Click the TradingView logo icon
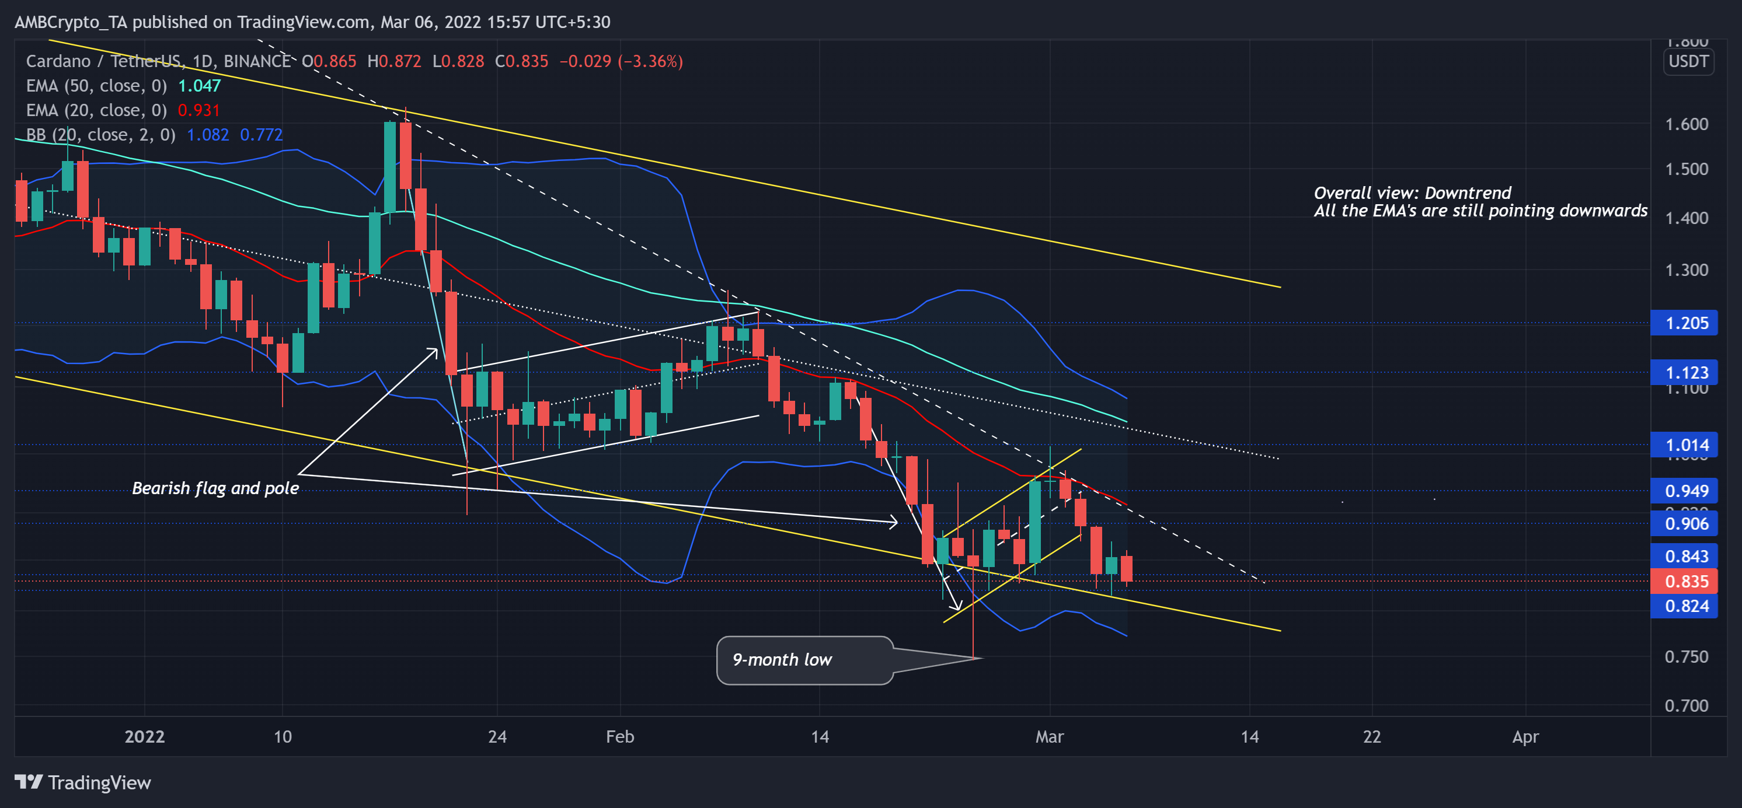Image resolution: width=1742 pixels, height=808 pixels. [29, 782]
